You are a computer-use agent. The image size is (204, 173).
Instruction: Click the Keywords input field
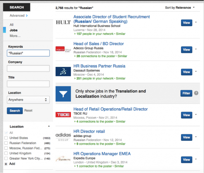(28, 53)
